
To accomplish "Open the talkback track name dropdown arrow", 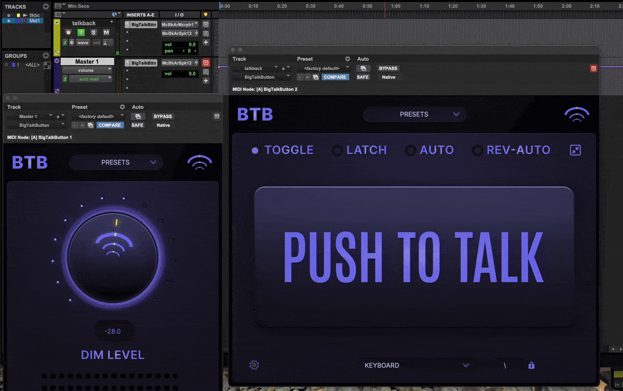I will 111,23.
